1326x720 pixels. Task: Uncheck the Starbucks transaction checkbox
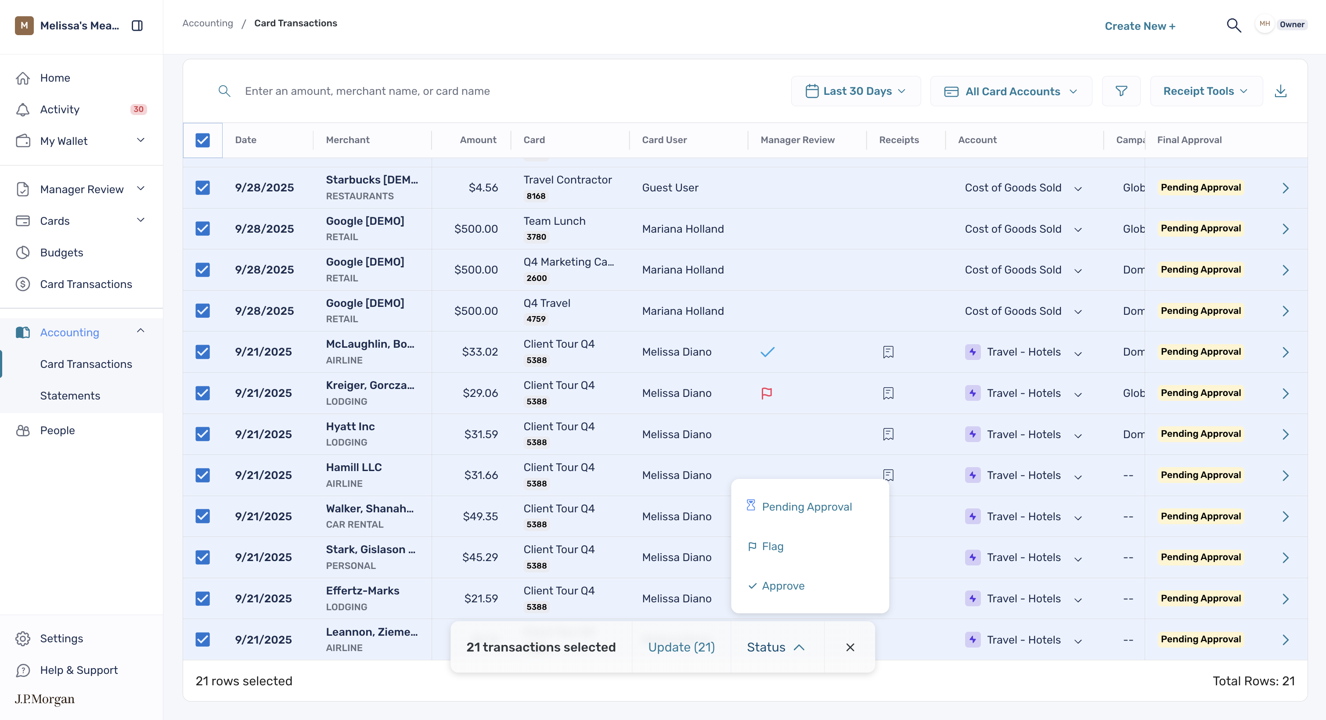[203, 187]
